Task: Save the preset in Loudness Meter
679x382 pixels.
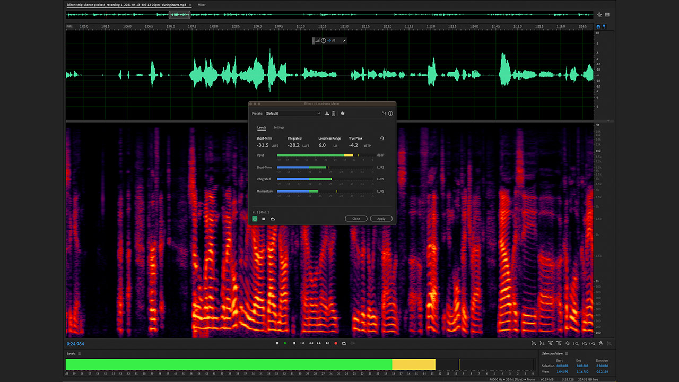Action: pos(327,114)
